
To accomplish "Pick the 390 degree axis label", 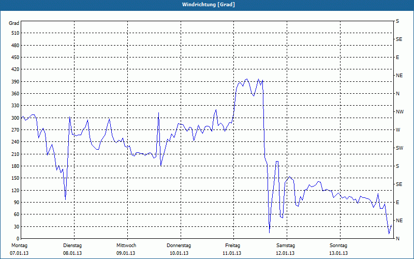I will coord(15,81).
